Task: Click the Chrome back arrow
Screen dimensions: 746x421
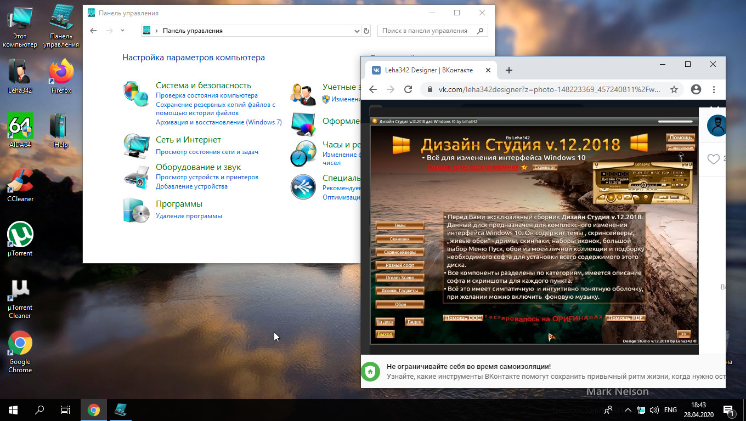Action: [373, 89]
